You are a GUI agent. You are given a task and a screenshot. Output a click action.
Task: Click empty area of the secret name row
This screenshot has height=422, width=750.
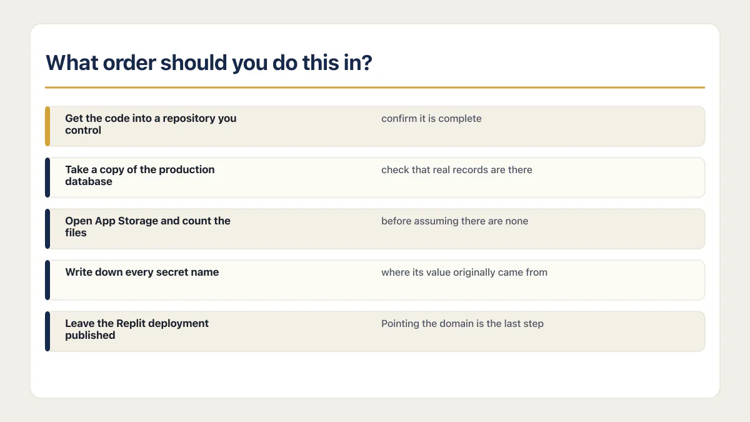click(x=300, y=288)
